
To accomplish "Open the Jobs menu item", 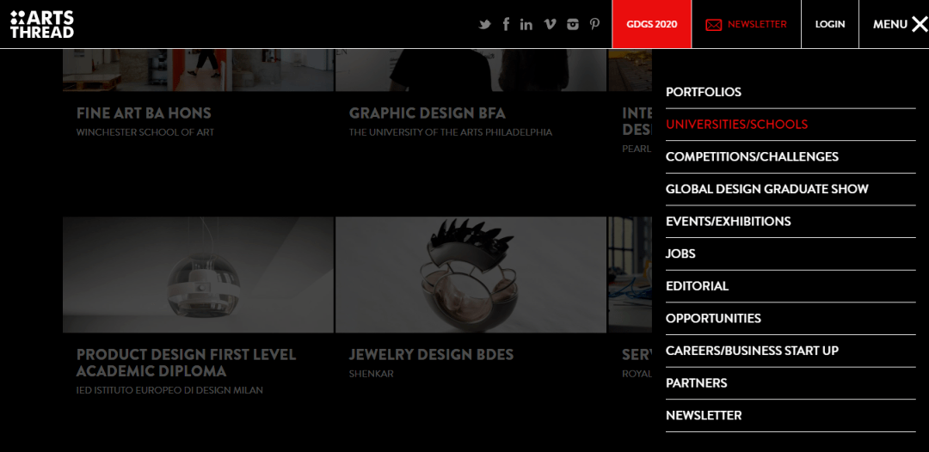I will pyautogui.click(x=680, y=253).
